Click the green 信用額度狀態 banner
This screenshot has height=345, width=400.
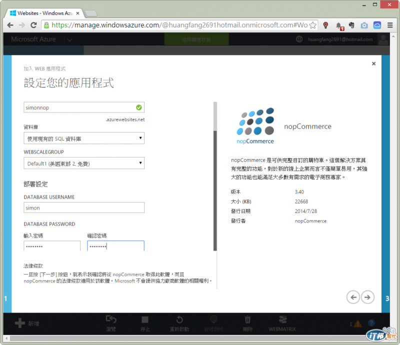tap(196, 39)
